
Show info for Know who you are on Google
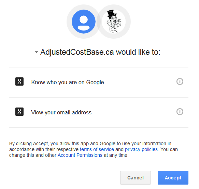180,81
